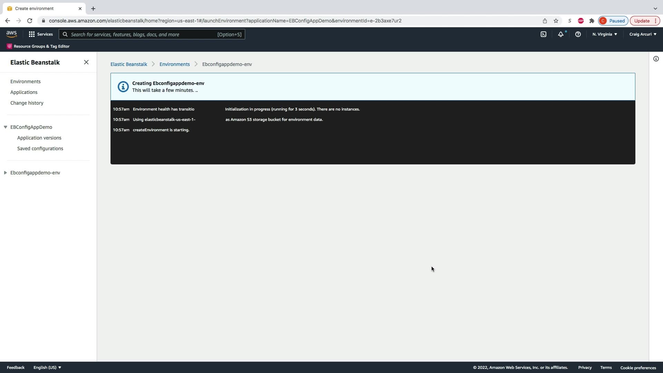Open the Craig Arcuri account menu
The image size is (663, 373).
pos(642,34)
